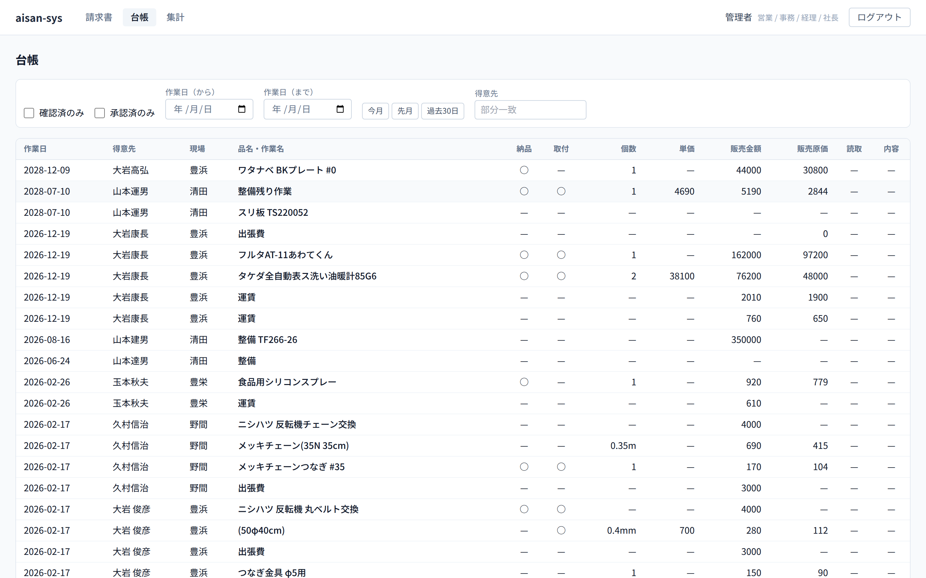
Task: Click 内容 column header
Action: (x=891, y=149)
